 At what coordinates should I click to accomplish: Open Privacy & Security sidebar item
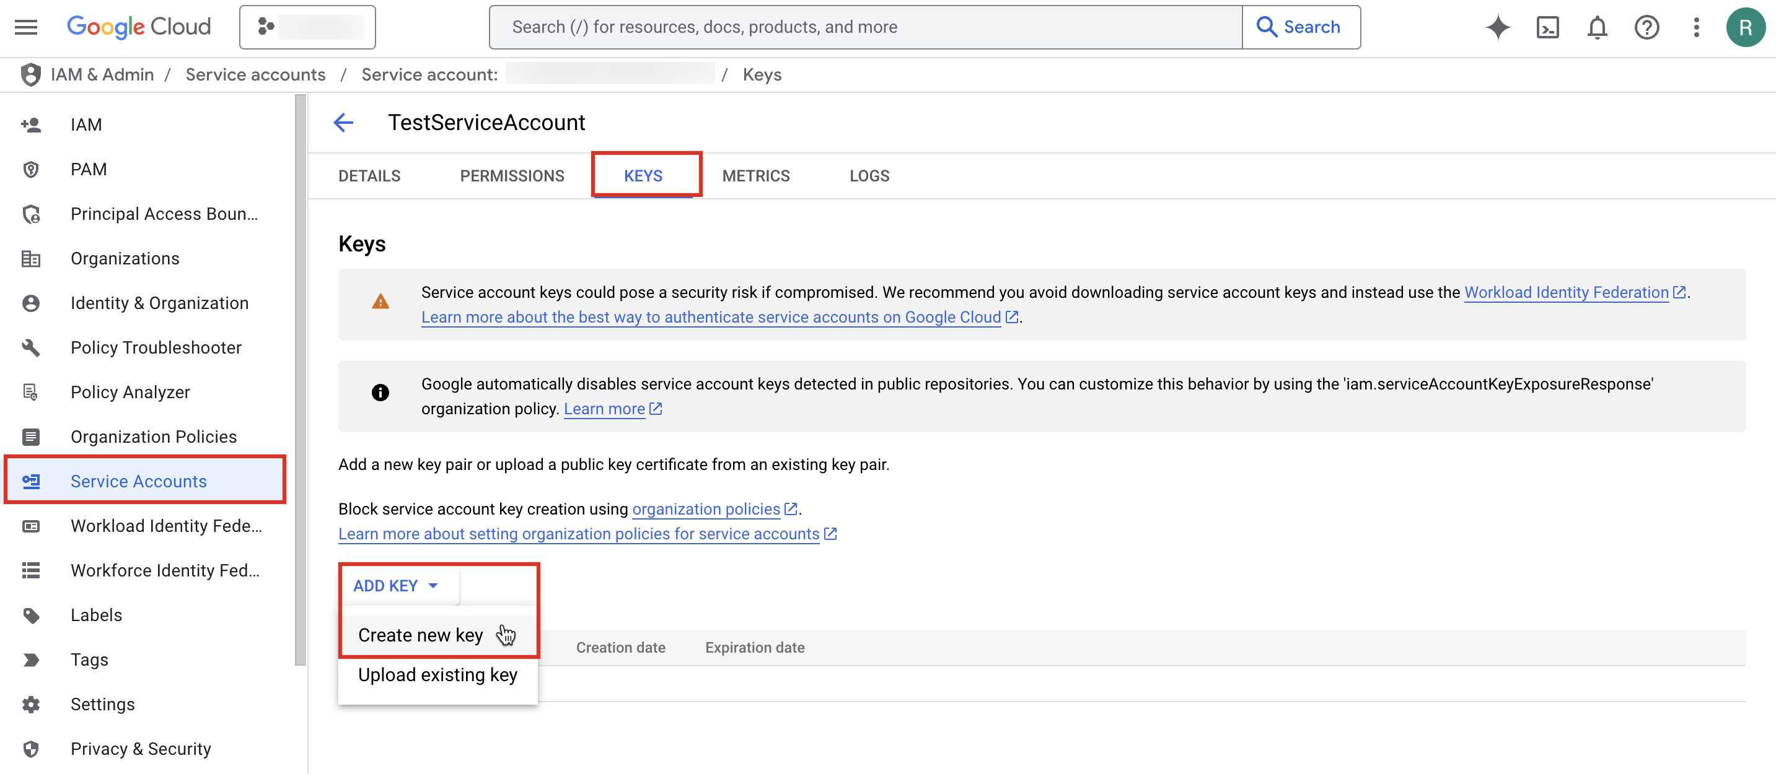pos(141,749)
